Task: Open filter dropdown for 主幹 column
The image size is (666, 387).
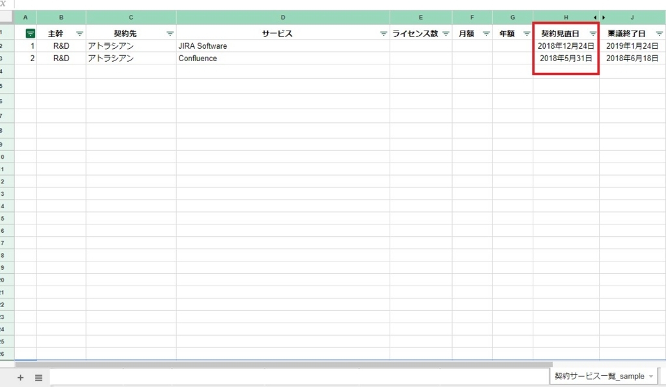Action: tap(79, 34)
